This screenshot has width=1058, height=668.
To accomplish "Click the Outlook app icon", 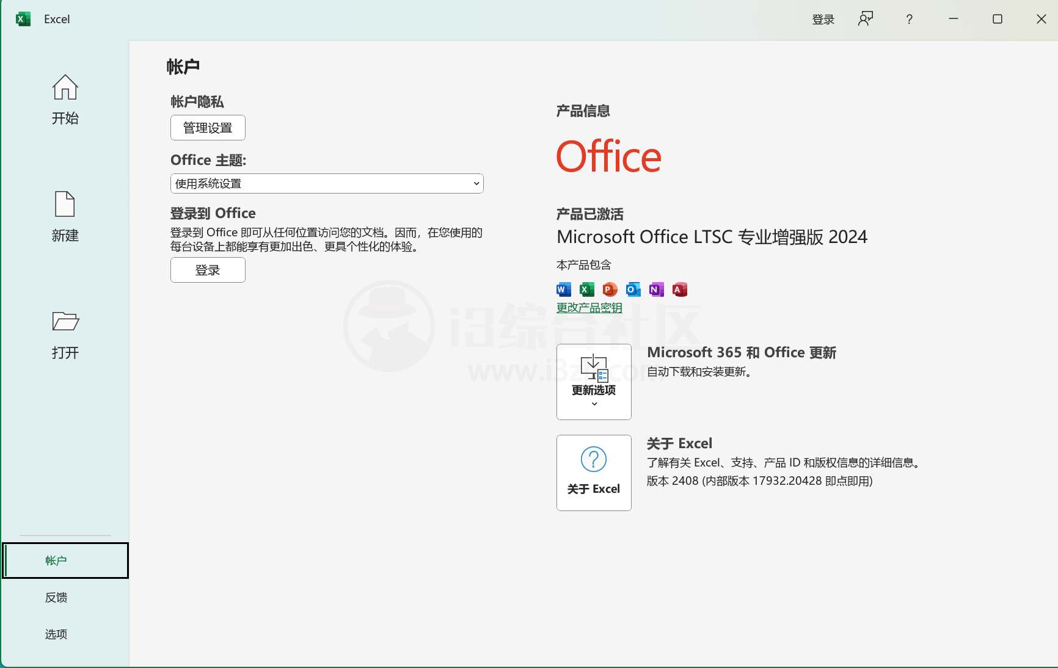I will tap(633, 289).
